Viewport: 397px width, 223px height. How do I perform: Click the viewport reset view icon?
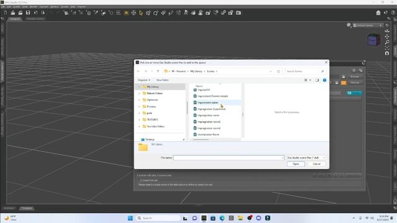pos(387,53)
